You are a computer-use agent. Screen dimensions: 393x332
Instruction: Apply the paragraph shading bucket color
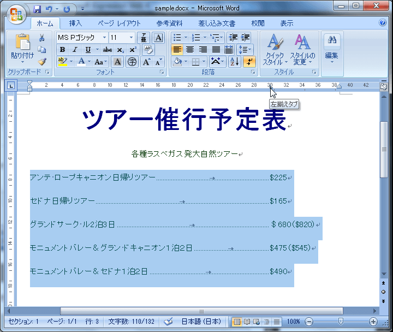click(x=177, y=62)
